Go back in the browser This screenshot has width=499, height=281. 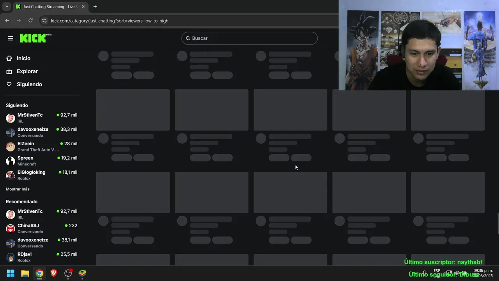coord(7,21)
